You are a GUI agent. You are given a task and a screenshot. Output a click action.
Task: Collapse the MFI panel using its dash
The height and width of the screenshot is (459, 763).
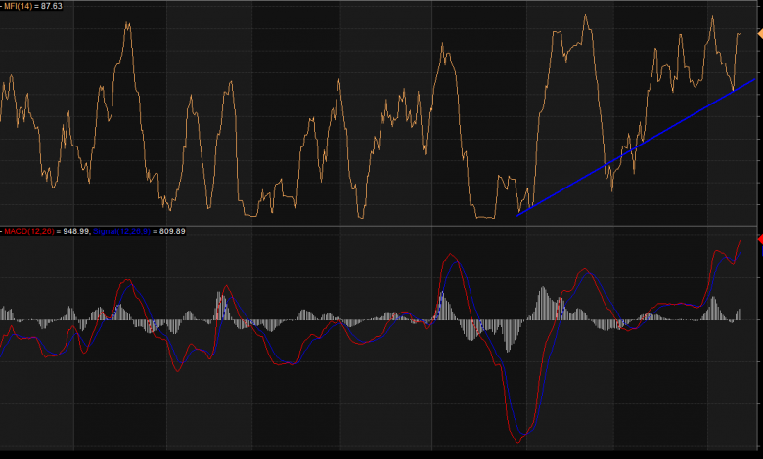coord(2,6)
